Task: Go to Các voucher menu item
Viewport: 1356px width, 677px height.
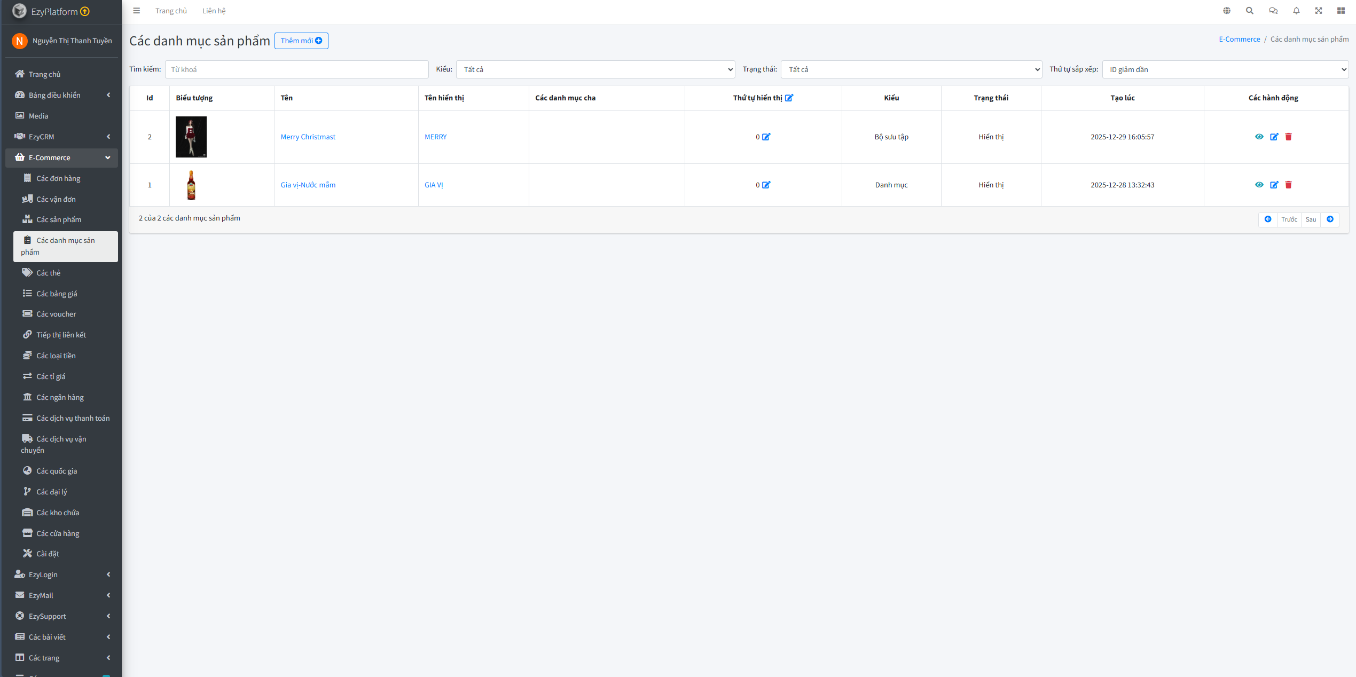Action: (x=56, y=314)
